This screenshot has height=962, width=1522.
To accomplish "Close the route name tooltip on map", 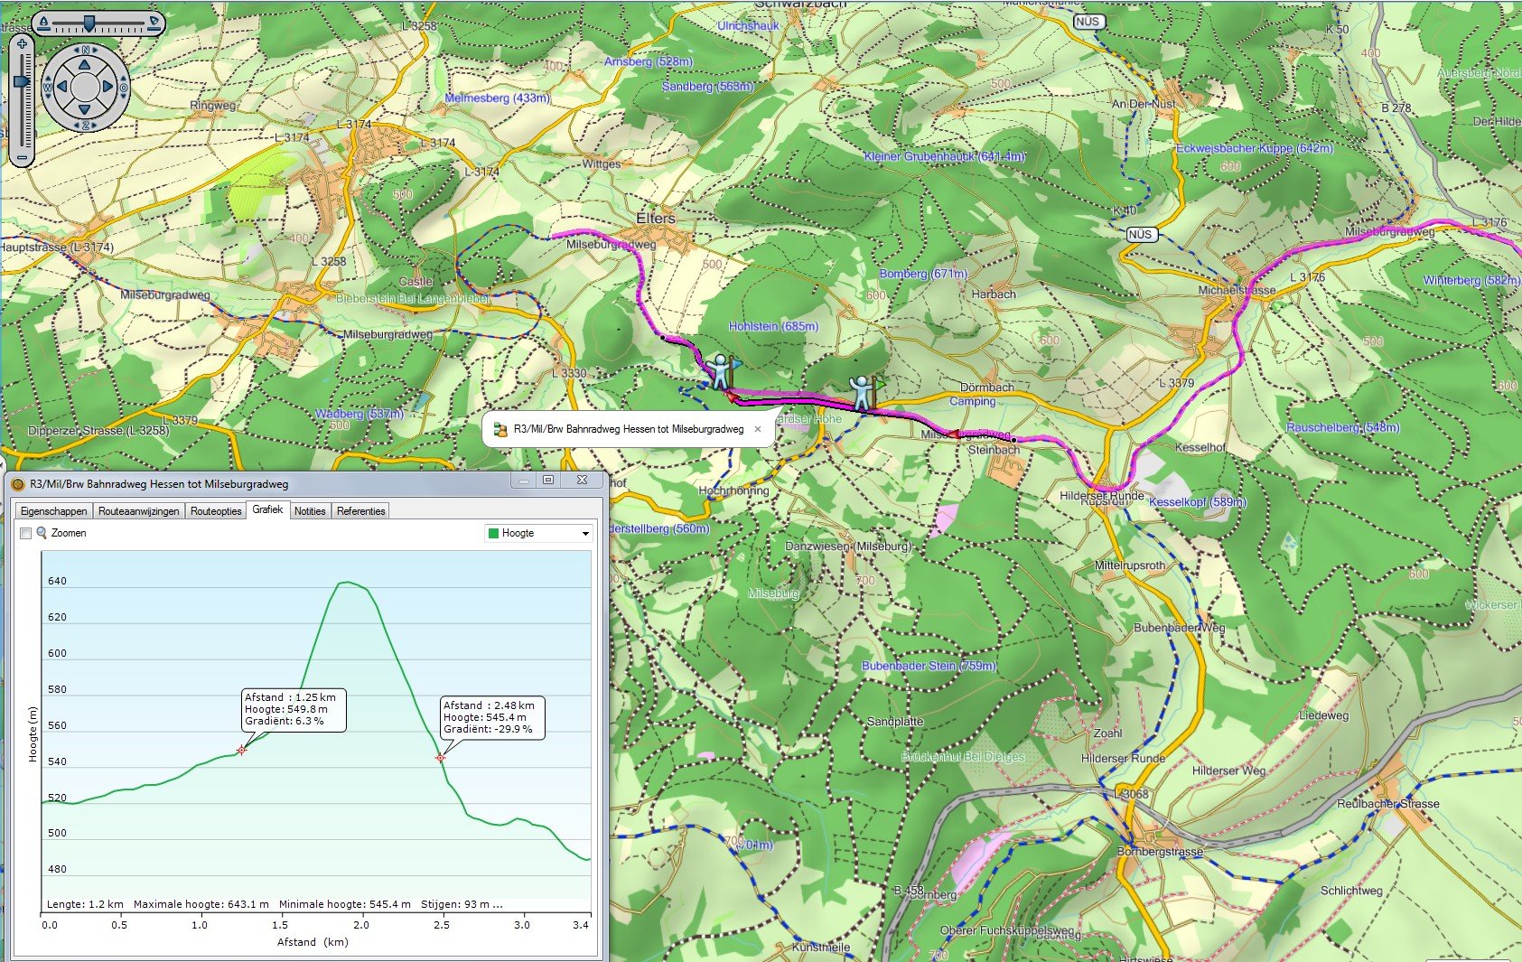I will tap(758, 430).
